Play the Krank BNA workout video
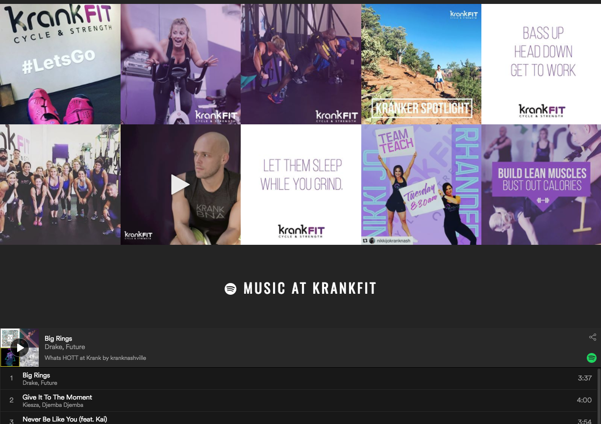The height and width of the screenshot is (424, 601). coord(180,185)
